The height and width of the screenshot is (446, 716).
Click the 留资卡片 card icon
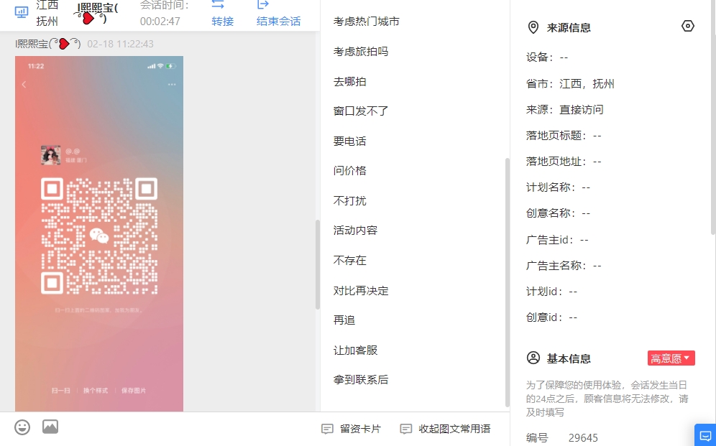(x=327, y=429)
